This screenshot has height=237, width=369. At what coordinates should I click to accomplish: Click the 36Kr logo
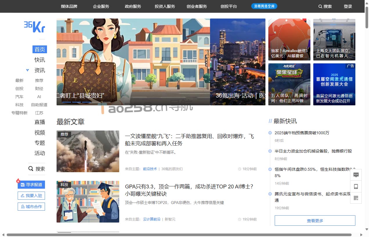[35, 27]
